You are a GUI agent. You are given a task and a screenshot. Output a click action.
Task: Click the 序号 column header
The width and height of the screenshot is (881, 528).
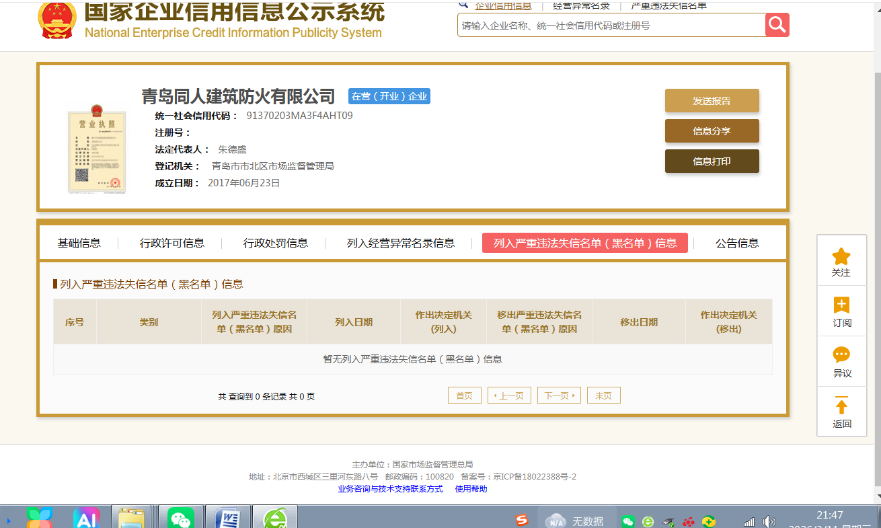tap(75, 322)
